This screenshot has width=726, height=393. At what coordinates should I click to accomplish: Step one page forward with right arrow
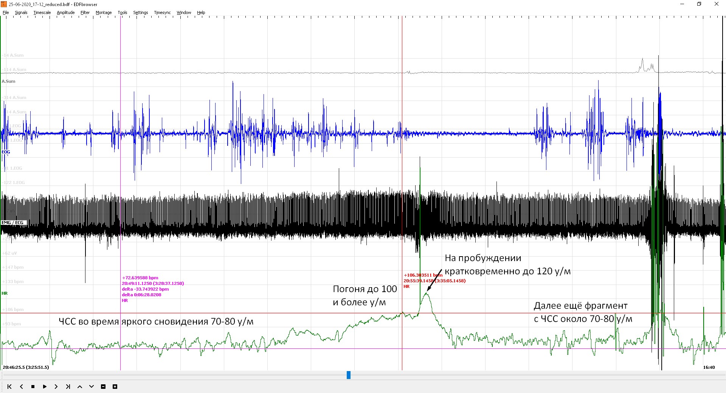tap(56, 387)
